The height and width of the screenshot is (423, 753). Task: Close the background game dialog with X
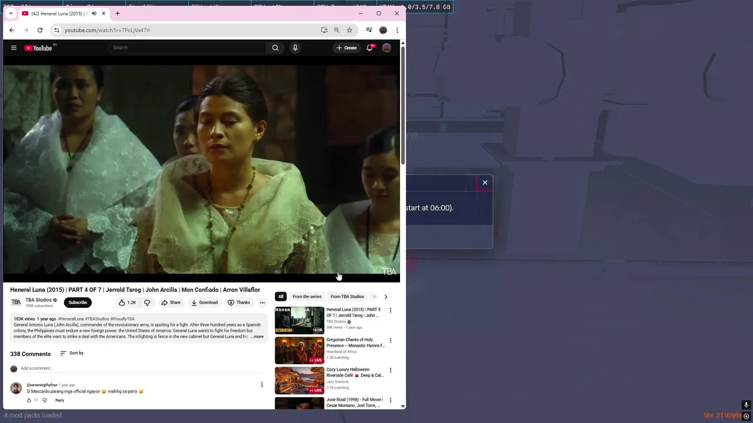tap(485, 183)
